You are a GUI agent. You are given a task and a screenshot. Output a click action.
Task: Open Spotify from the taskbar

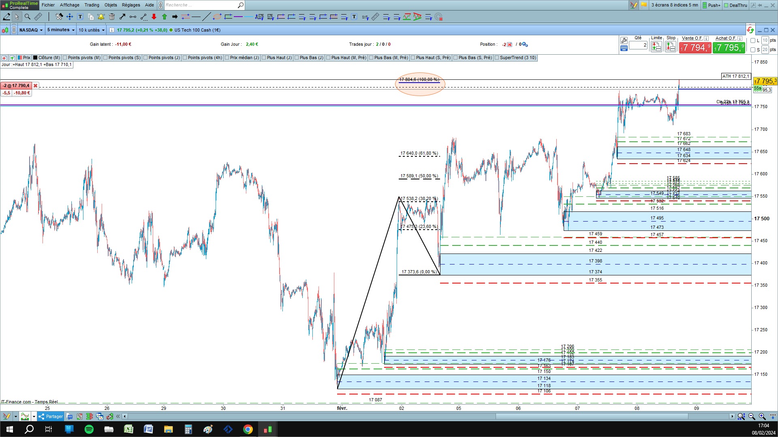(89, 429)
